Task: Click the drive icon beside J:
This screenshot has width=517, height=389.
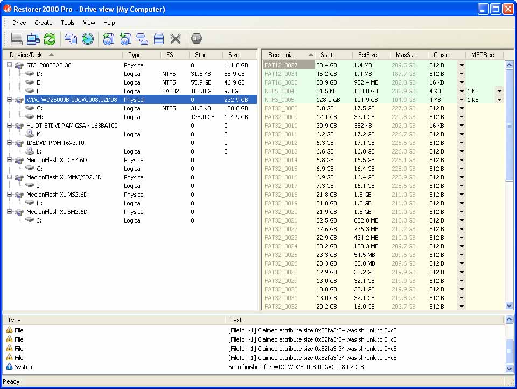Action: tap(30, 220)
